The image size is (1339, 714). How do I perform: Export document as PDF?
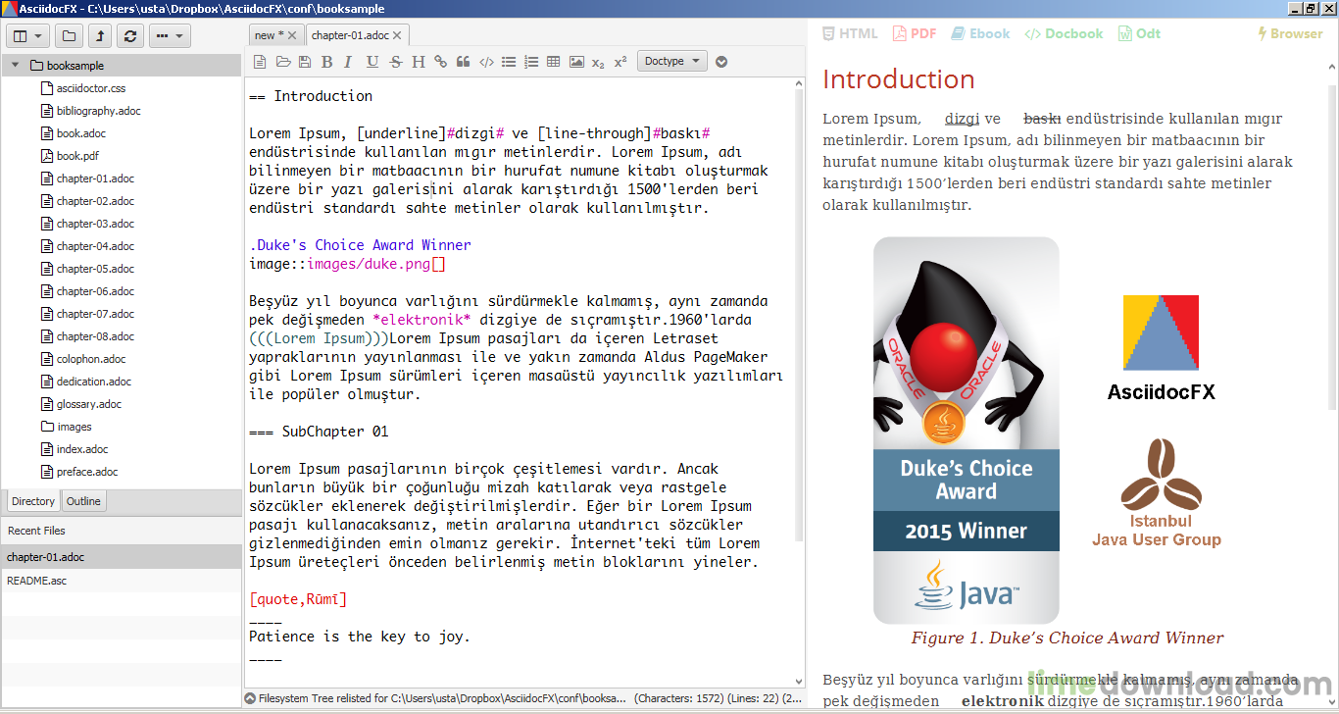pyautogui.click(x=915, y=33)
